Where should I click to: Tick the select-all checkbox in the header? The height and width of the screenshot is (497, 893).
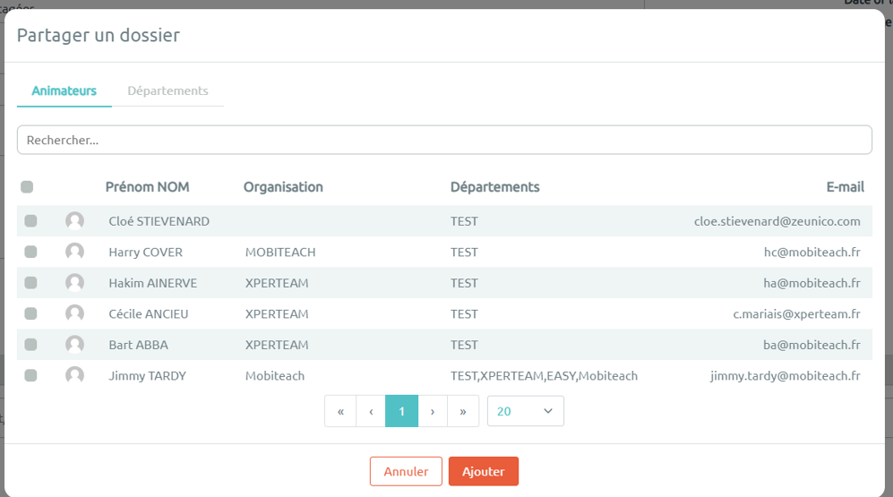click(x=27, y=187)
